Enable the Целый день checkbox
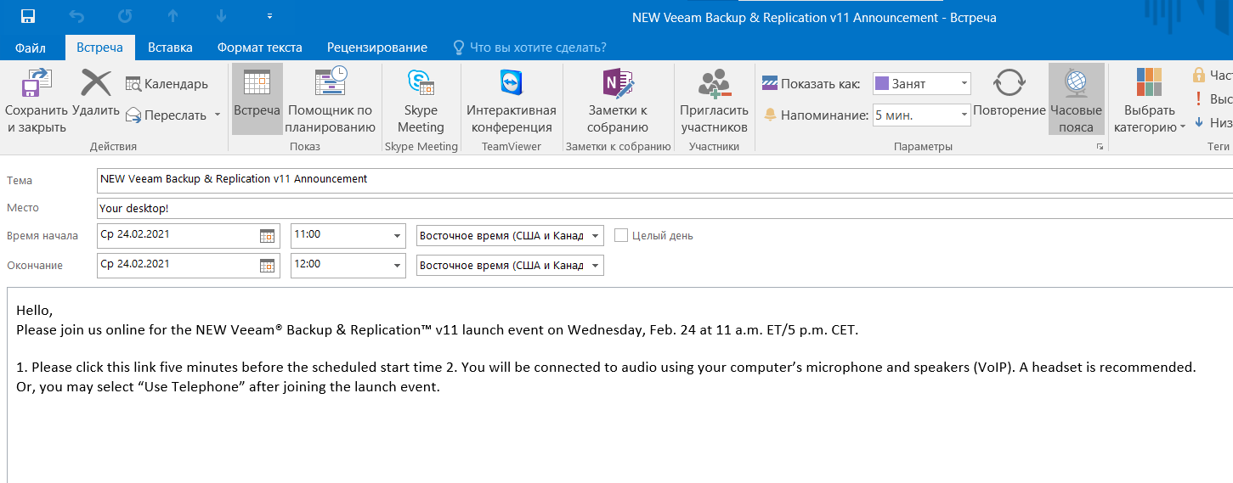The width and height of the screenshot is (1233, 483). click(621, 235)
